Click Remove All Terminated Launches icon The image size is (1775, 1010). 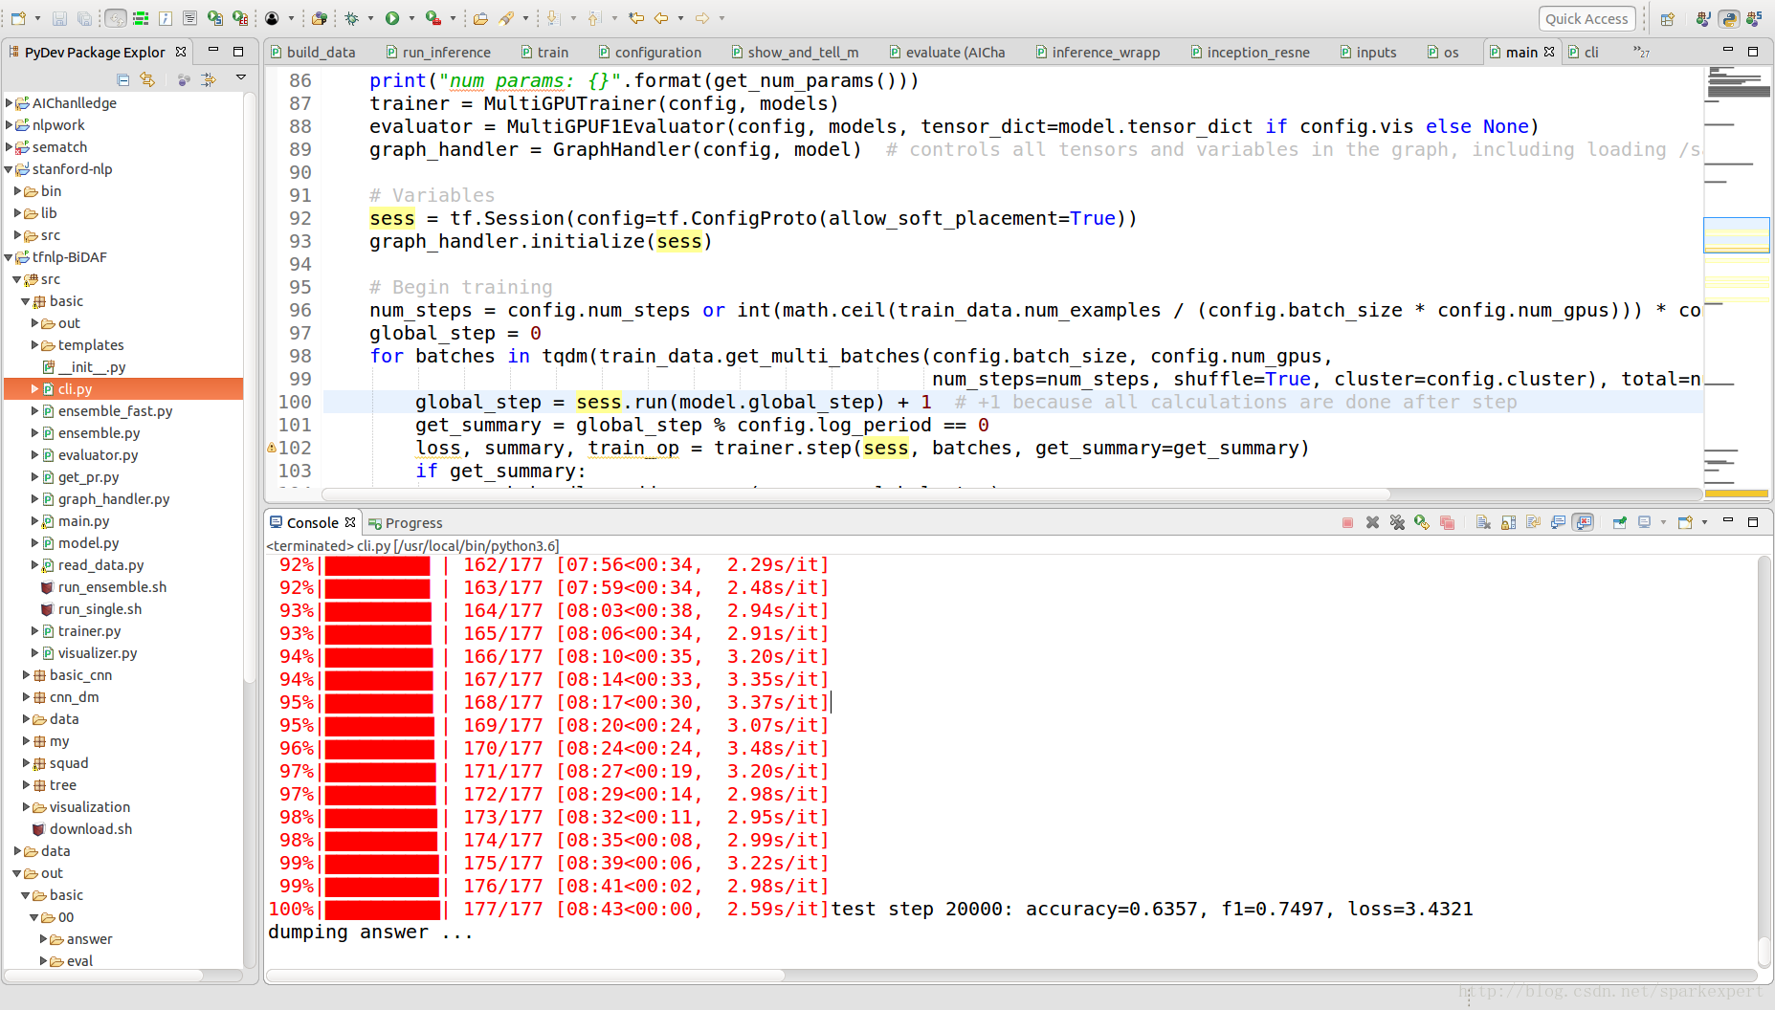[x=1397, y=522]
